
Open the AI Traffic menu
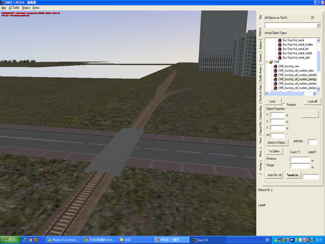(14, 8)
